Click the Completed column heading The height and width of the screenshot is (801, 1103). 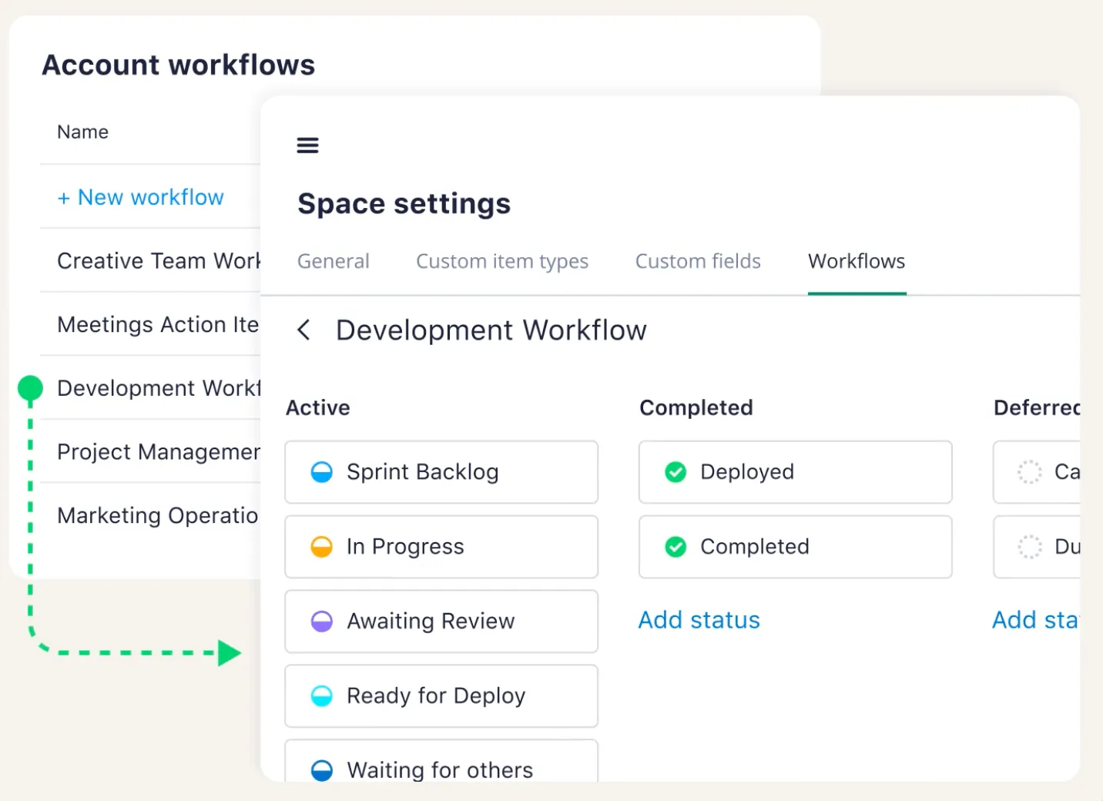[x=696, y=407]
